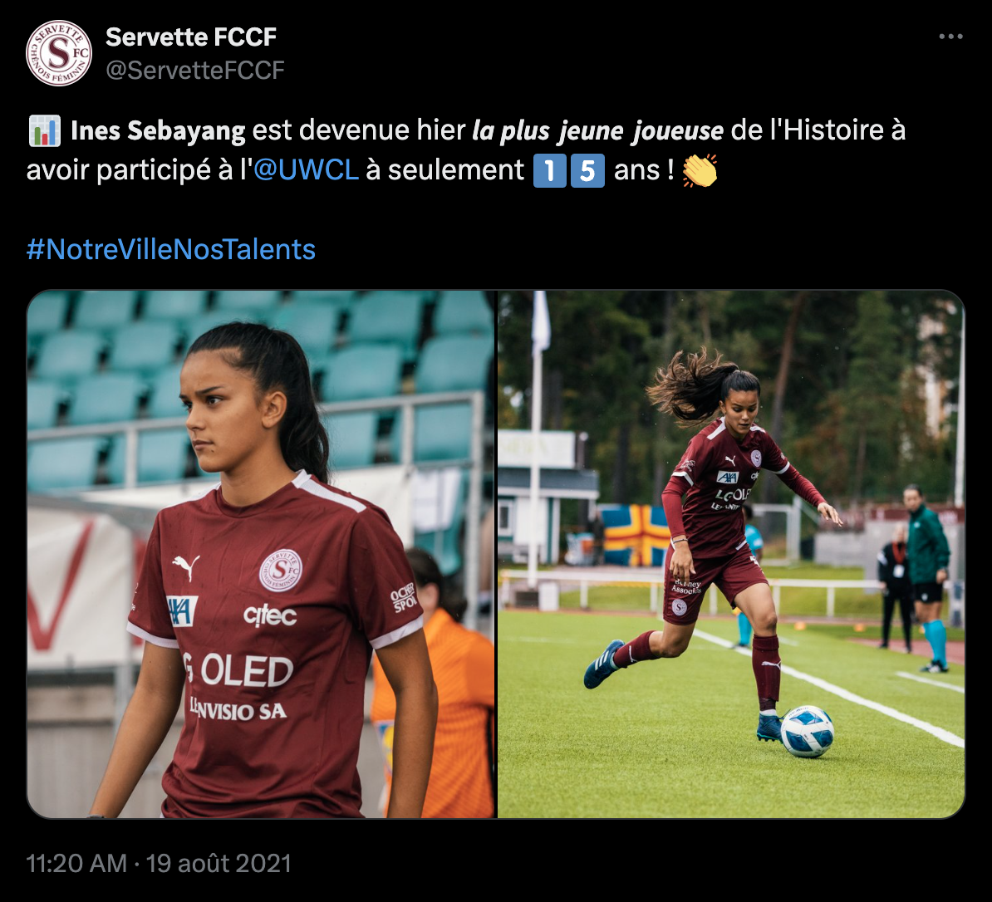Viewport: 992px width, 902px height.
Task: Open the #NotreVilleNosTalents hashtag
Action: [x=171, y=249]
